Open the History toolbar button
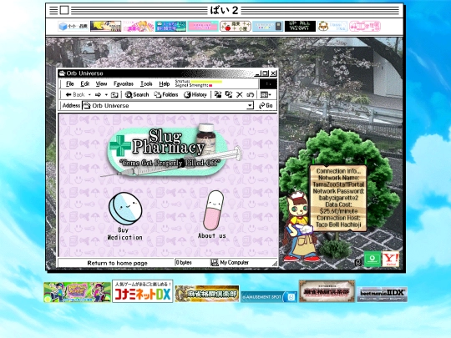Screen dimensions: 451x338 coord(195,94)
